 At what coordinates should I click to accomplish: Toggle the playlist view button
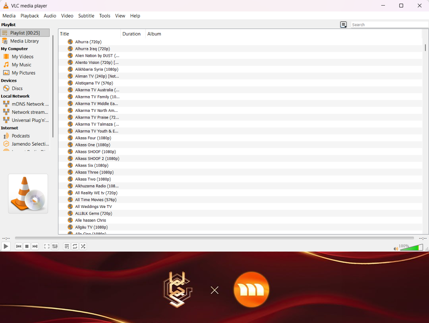67,246
